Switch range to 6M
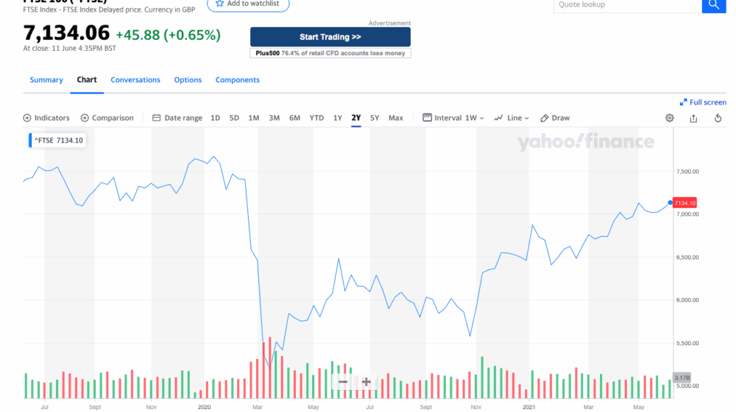The image size is (736, 412). (x=294, y=118)
